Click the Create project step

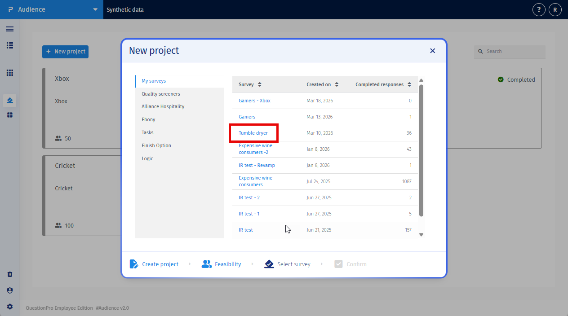[x=154, y=264]
